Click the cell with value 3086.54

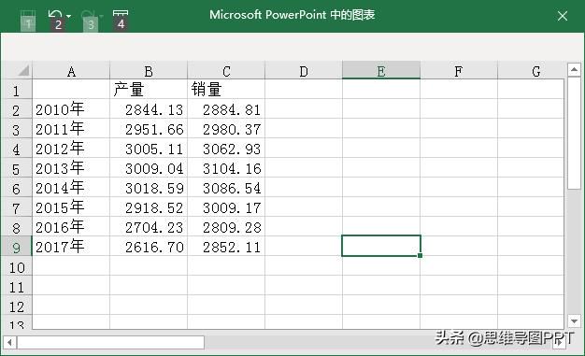pyautogui.click(x=226, y=187)
